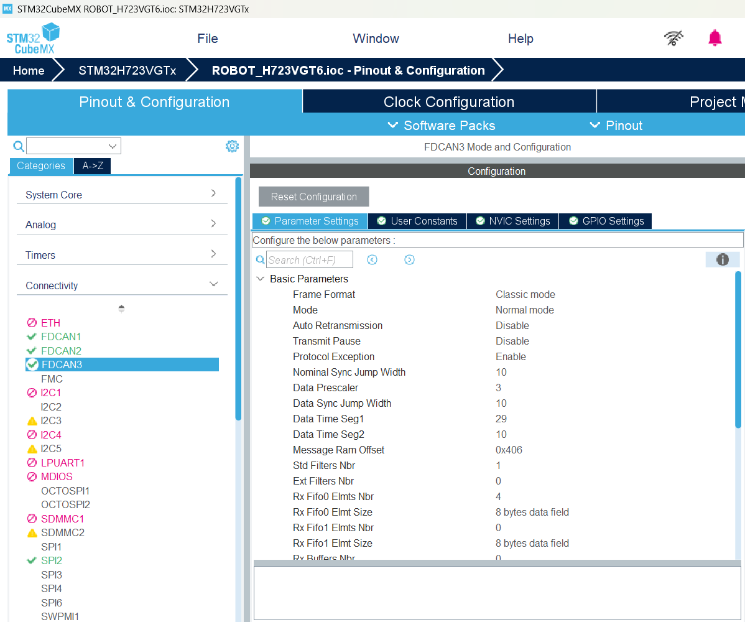Open the Pinout dropdown menu

click(616, 126)
